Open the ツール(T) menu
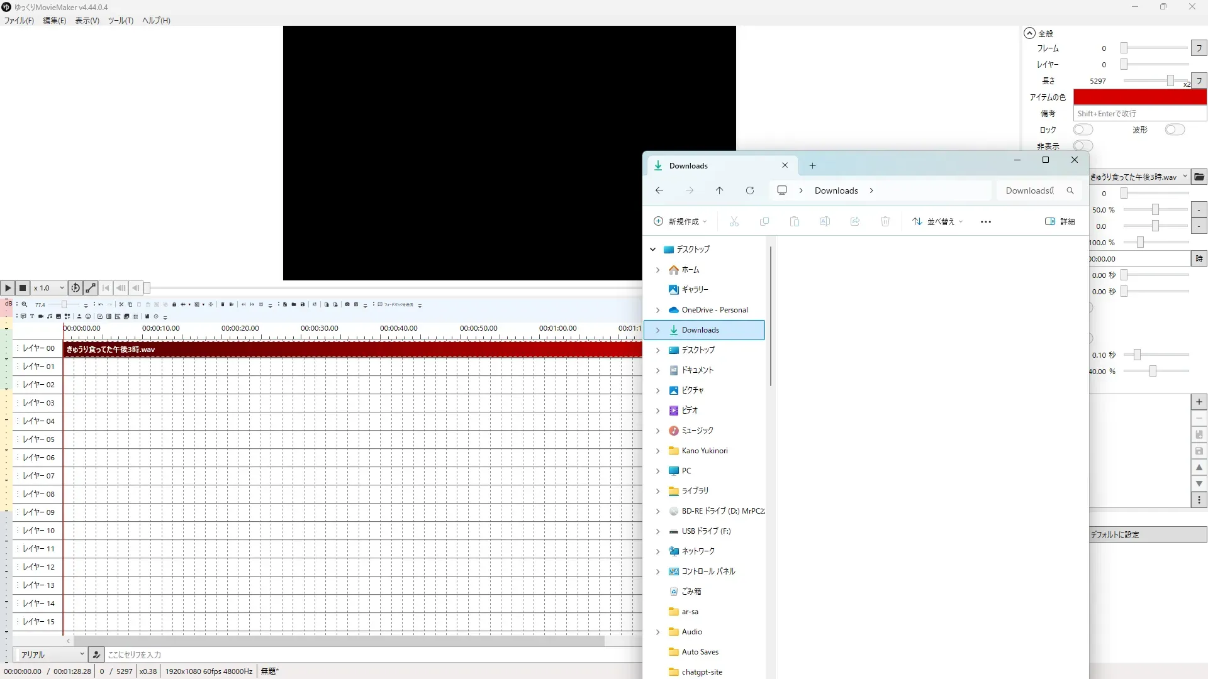This screenshot has width=1208, height=679. [x=120, y=20]
